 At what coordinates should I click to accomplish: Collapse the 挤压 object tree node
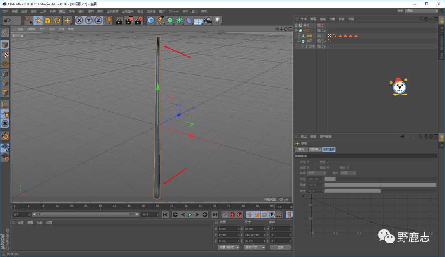coord(300,41)
